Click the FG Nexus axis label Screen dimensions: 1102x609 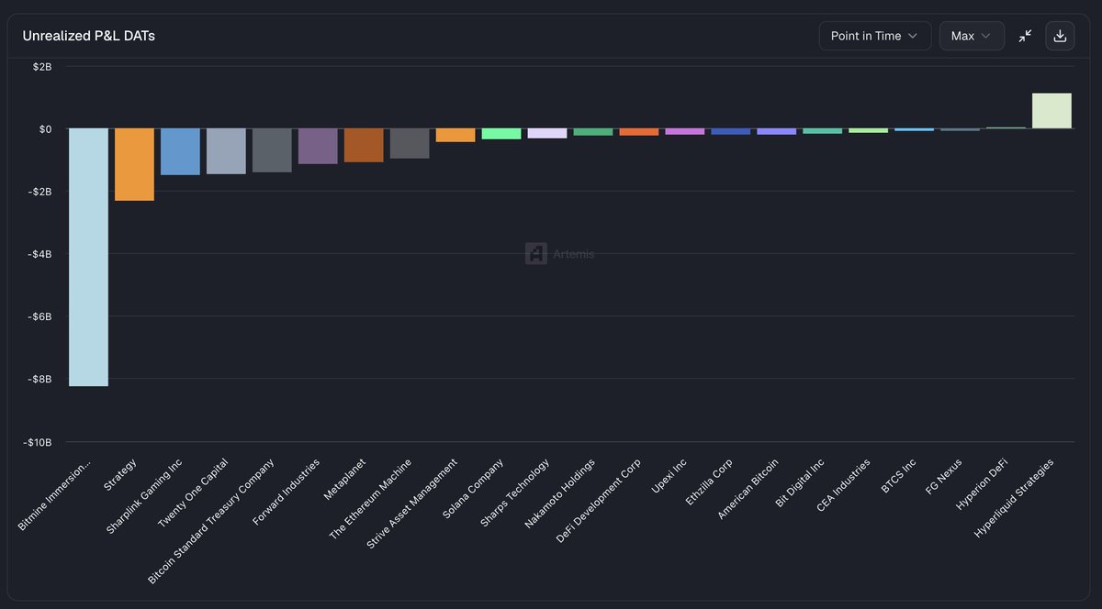tap(942, 476)
